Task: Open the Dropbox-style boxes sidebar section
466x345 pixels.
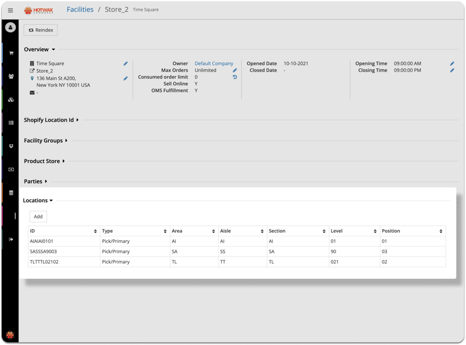Action: click(11, 146)
